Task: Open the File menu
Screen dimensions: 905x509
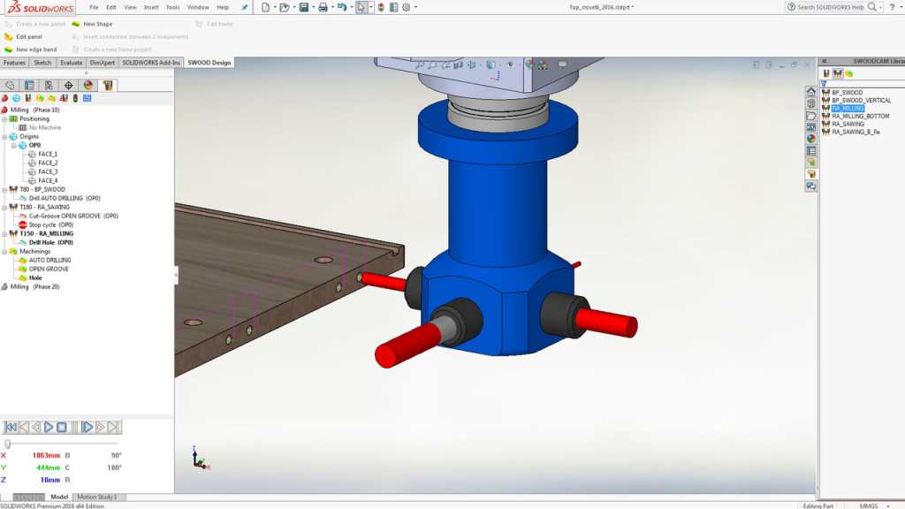Action: pyautogui.click(x=94, y=7)
